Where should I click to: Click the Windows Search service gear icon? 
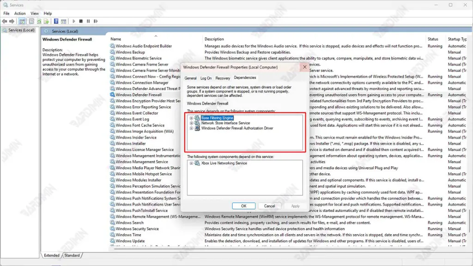pos(113,223)
